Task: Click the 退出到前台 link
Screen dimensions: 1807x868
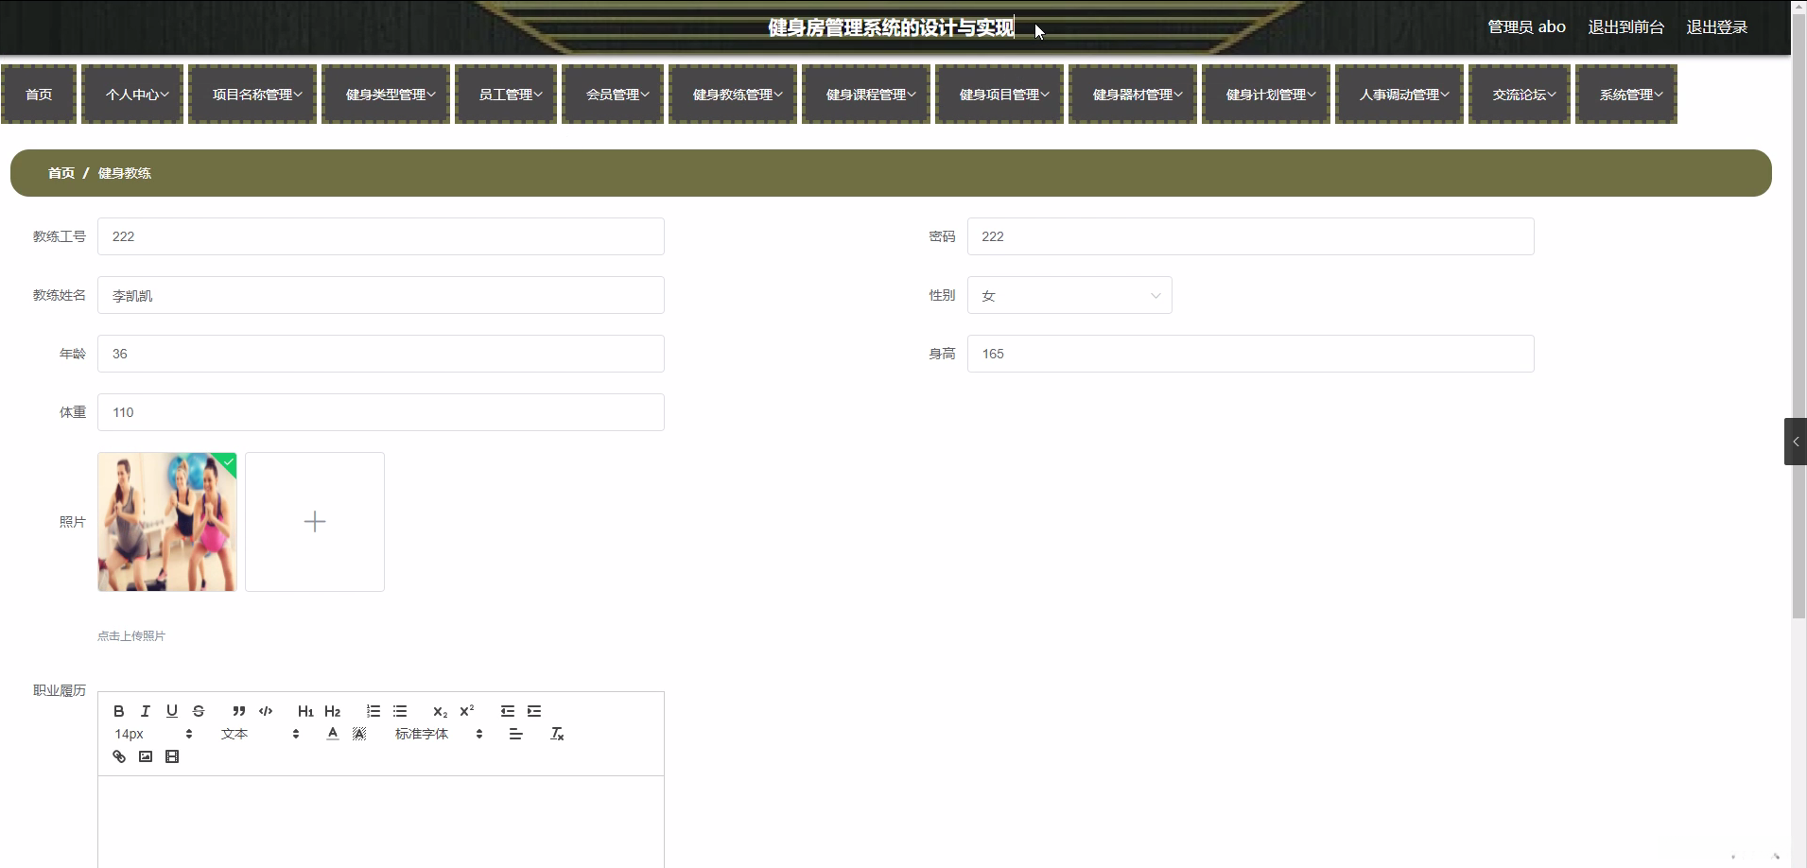Action: (1625, 27)
